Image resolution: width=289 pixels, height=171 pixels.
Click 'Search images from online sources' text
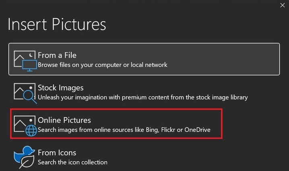click(x=124, y=130)
